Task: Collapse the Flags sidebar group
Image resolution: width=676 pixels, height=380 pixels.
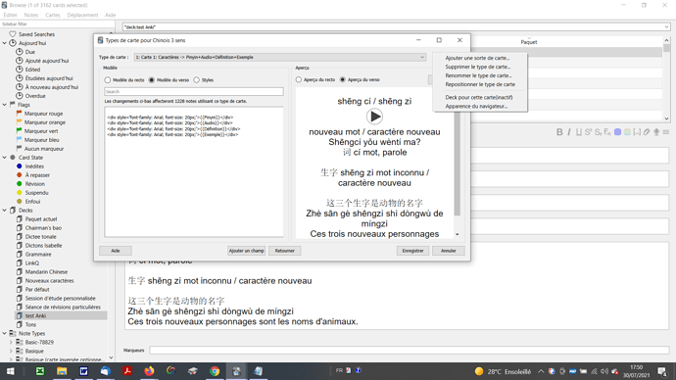Action: click(5, 105)
